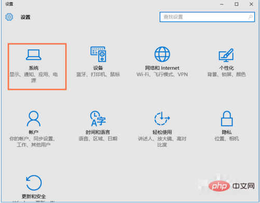
Task: Click the 帐户 label text
Action: click(x=34, y=132)
